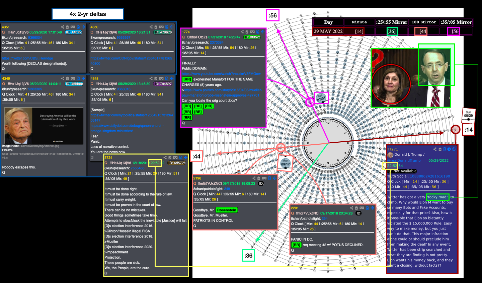Open the twitter.com/ODNIgov status link

click(131, 60)
